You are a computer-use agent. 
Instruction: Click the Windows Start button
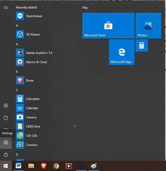click(x=6, y=166)
